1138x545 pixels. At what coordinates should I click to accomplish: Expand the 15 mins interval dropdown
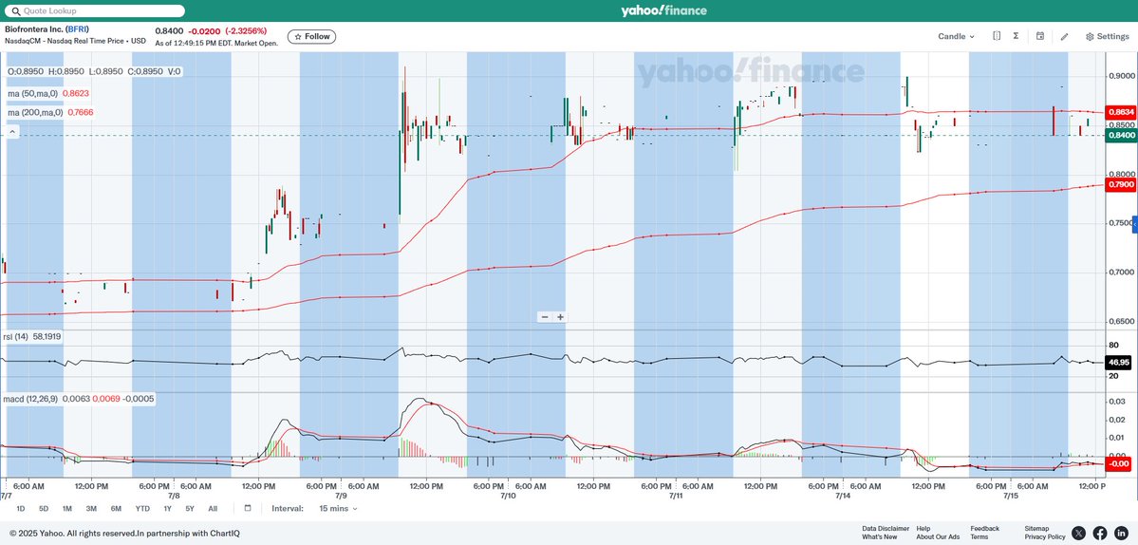[x=338, y=509]
